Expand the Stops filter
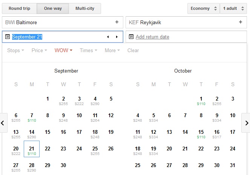Viewport: 250px width, 175px height. click(15, 50)
